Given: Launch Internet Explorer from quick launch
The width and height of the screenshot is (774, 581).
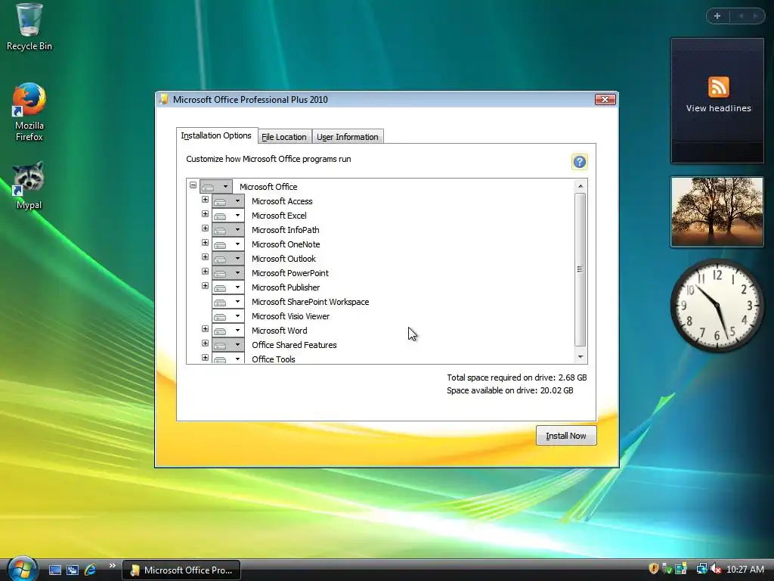Looking at the screenshot, I should click(91, 570).
